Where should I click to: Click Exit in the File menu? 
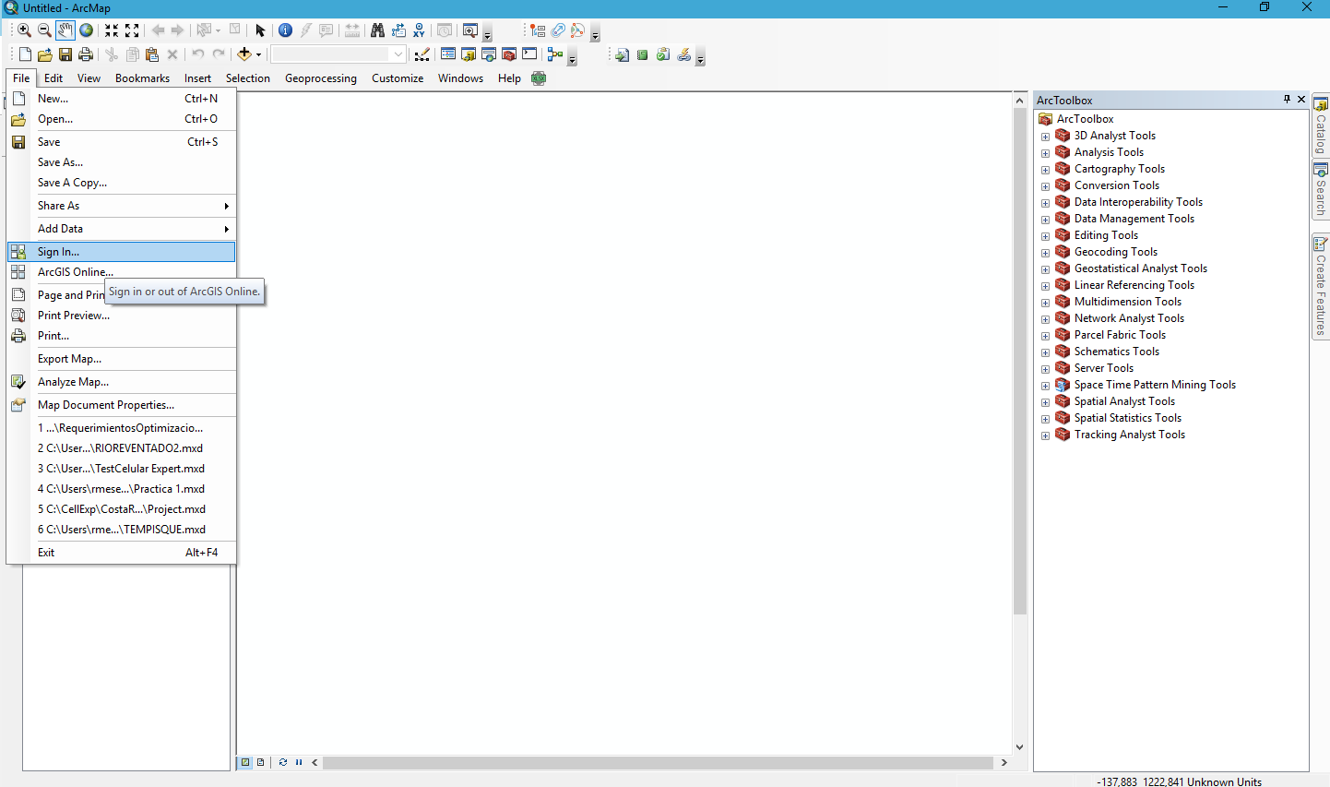click(122, 553)
